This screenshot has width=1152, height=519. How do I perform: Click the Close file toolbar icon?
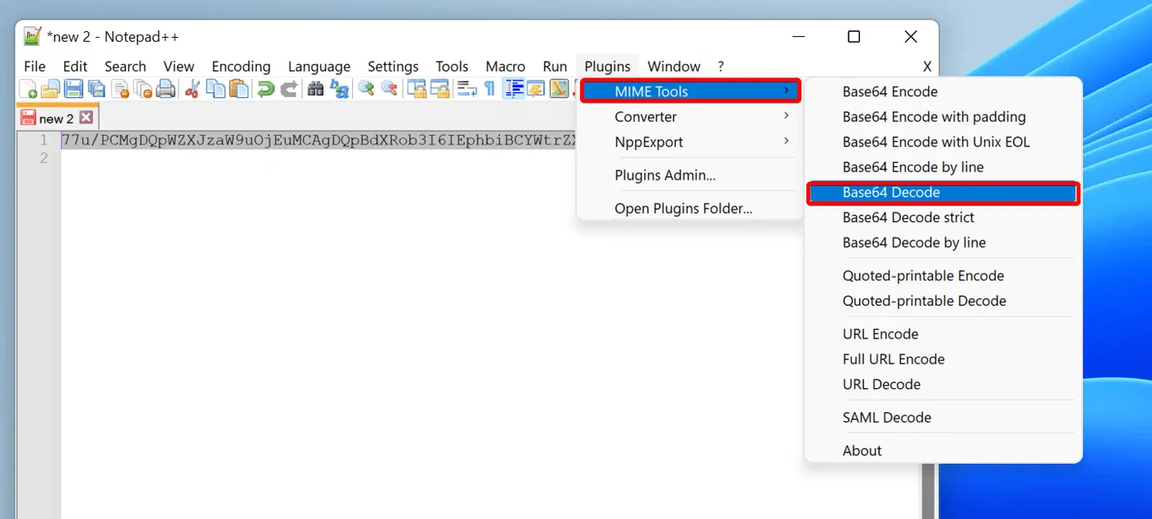click(120, 89)
